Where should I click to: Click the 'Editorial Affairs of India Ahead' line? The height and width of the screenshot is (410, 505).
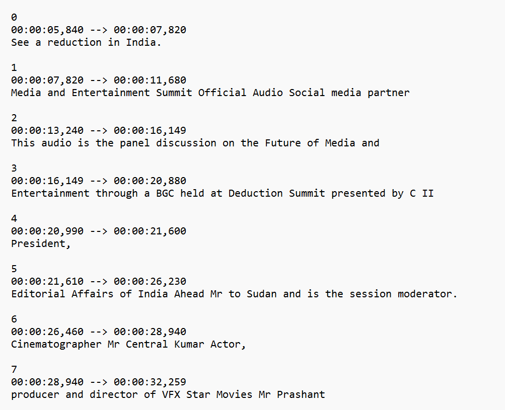(234, 294)
